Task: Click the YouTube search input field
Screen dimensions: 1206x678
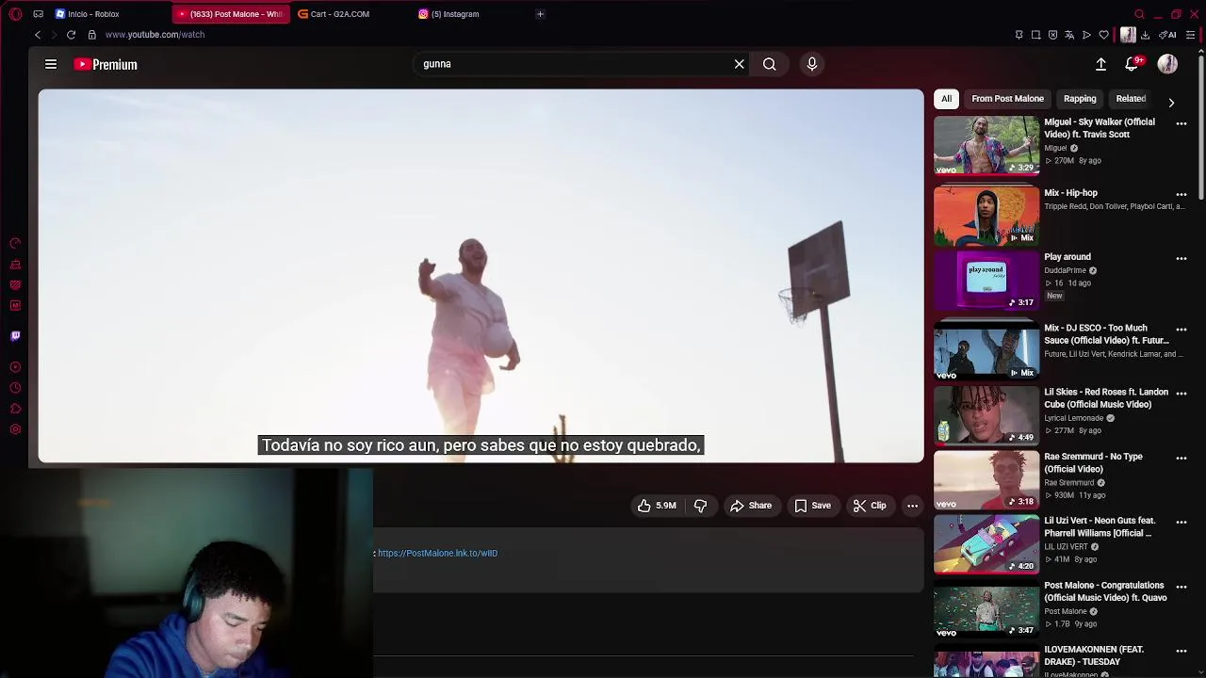Action: [575, 64]
